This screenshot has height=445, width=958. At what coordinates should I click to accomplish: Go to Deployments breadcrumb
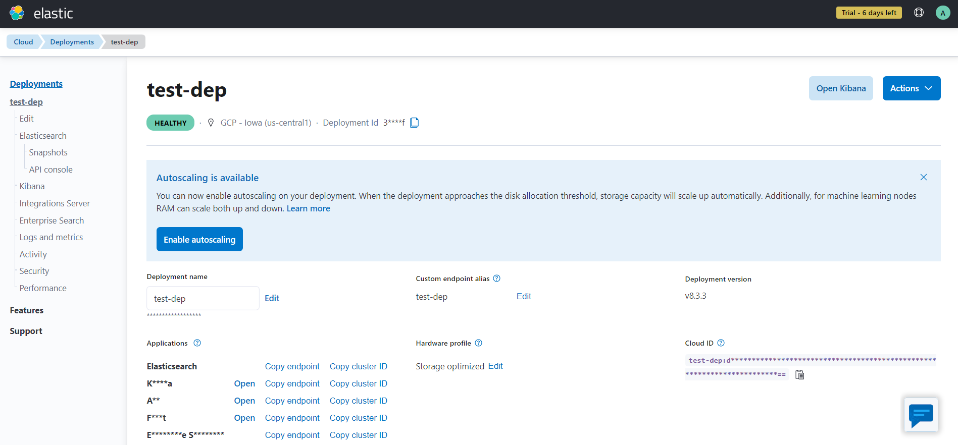coord(72,42)
